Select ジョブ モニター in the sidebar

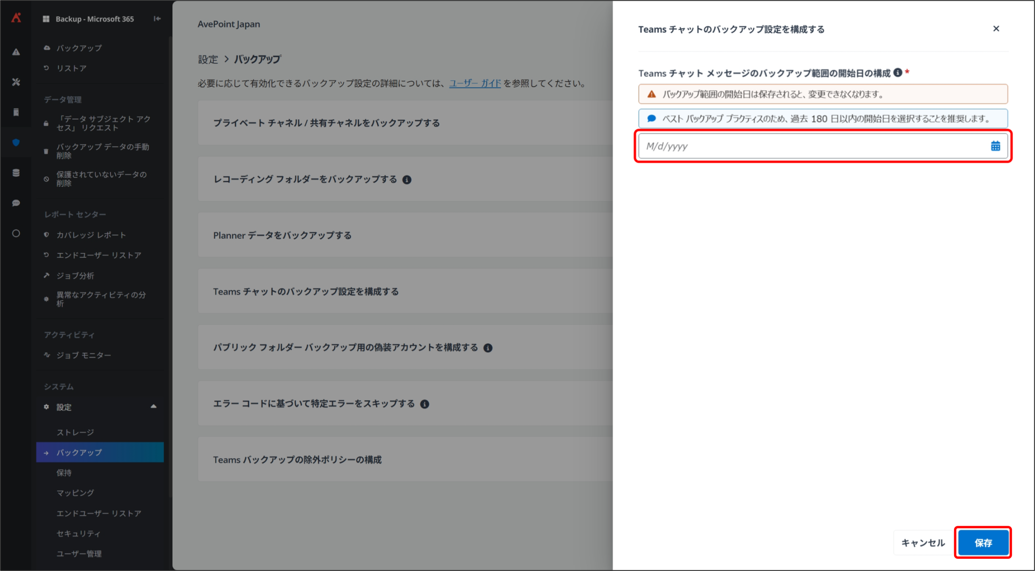83,355
